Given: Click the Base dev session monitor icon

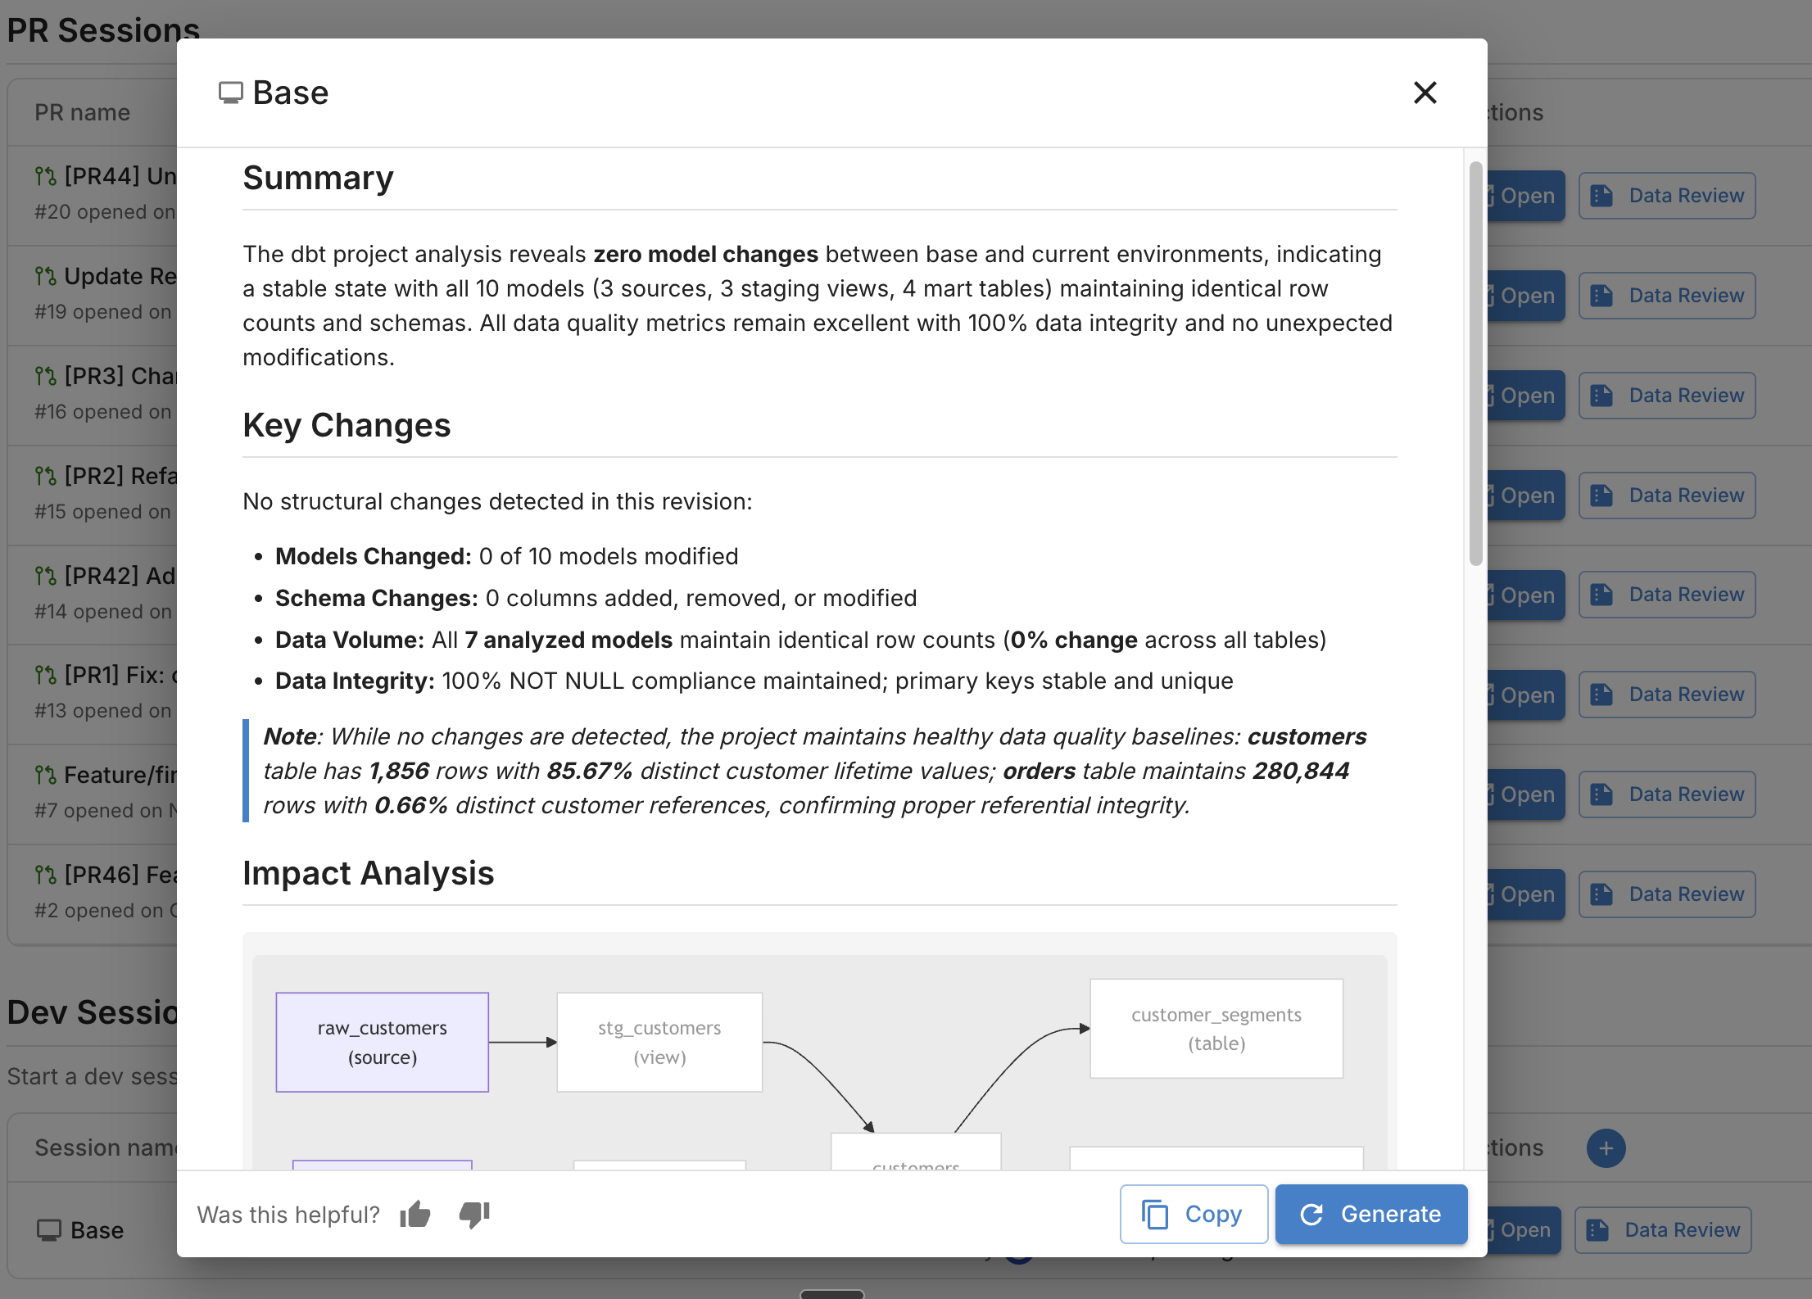Looking at the screenshot, I should click(49, 1230).
